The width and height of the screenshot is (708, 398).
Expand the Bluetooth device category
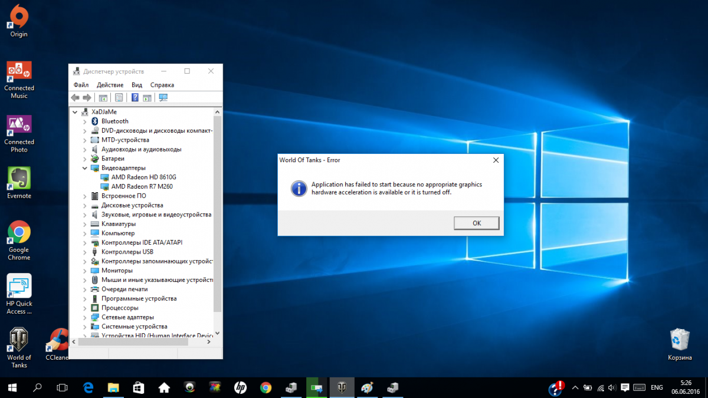tap(85, 121)
